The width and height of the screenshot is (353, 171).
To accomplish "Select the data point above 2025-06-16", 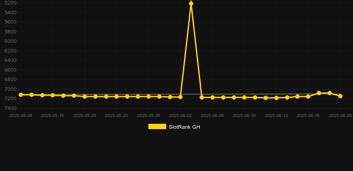I will pyautogui.click(x=308, y=97).
